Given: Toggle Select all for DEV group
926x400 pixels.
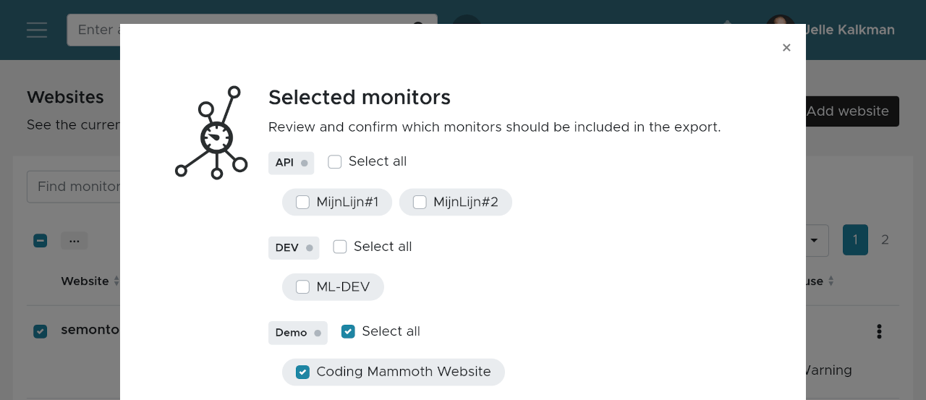Looking at the screenshot, I should point(340,247).
